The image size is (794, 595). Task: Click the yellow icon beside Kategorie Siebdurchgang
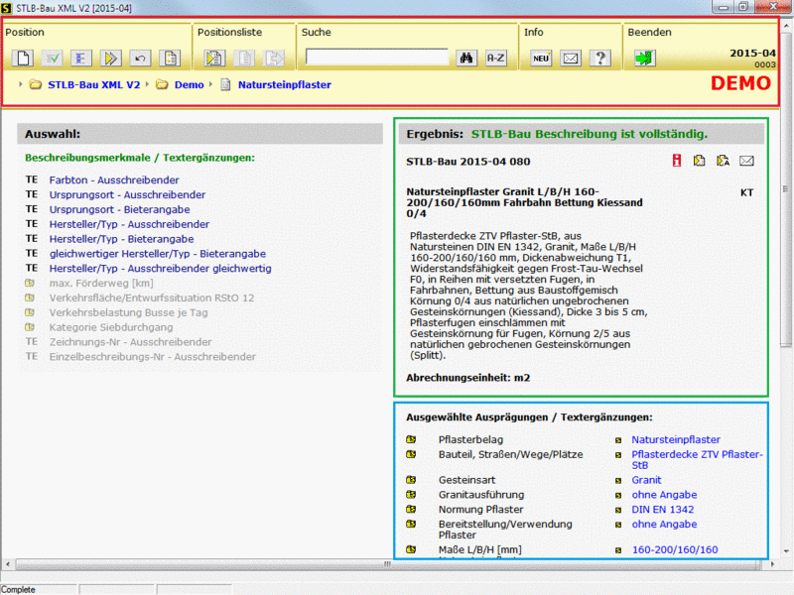tap(30, 327)
